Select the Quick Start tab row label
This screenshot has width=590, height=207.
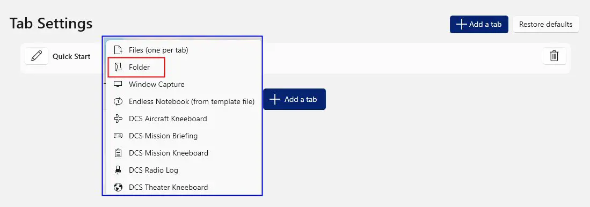[x=71, y=56]
